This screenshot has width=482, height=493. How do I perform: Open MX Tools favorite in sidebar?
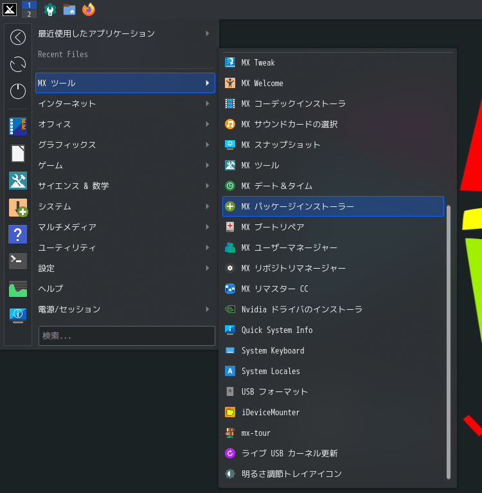point(18,181)
